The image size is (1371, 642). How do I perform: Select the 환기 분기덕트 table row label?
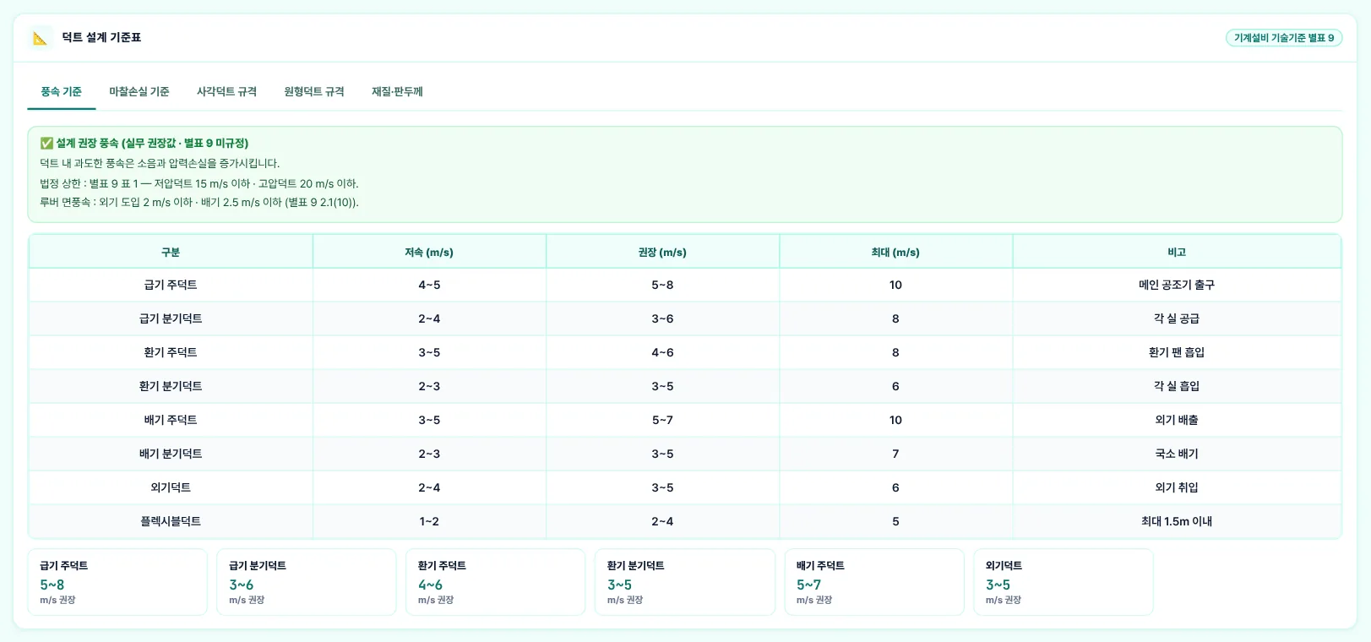coord(171,387)
